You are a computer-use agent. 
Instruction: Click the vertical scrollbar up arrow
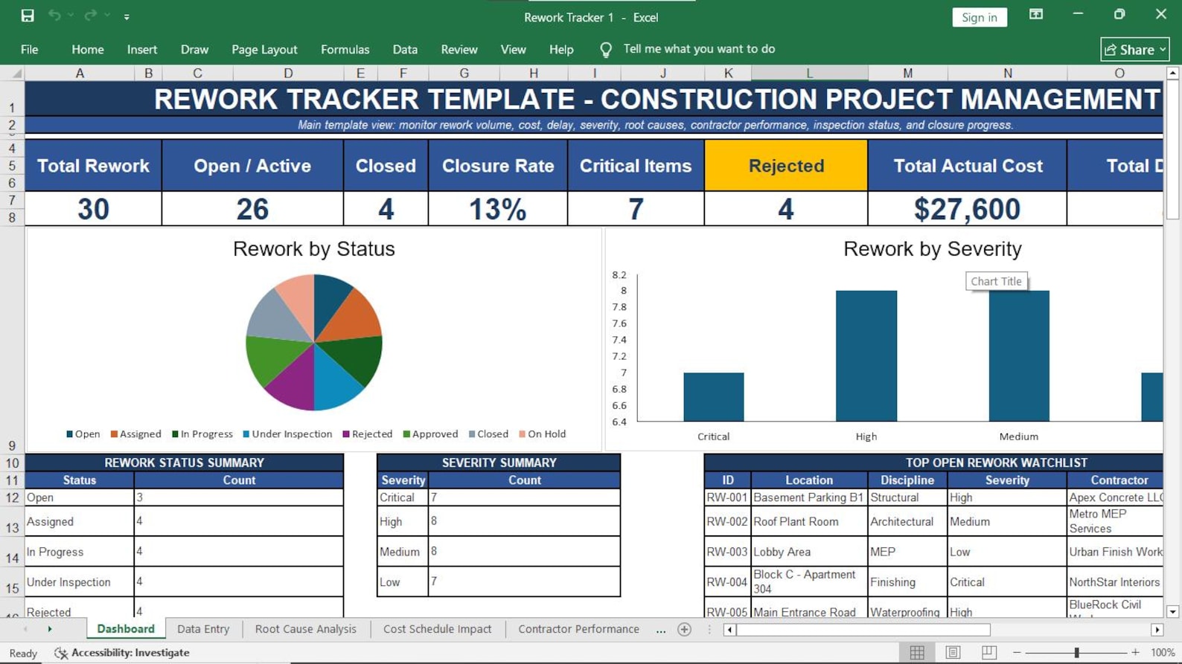(x=1173, y=73)
